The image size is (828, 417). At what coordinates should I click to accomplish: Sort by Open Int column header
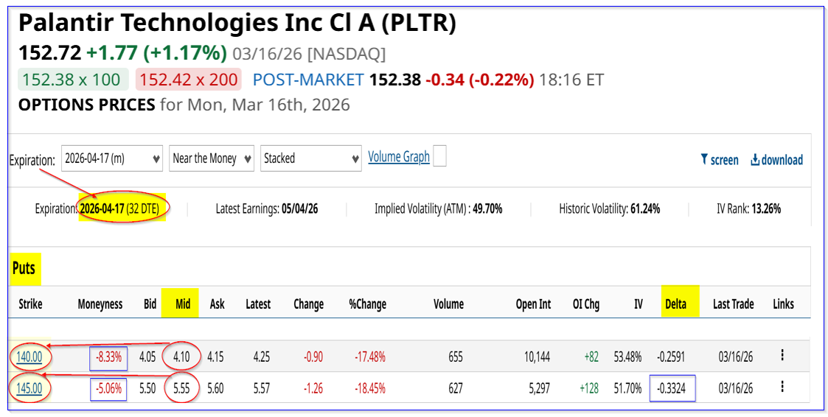point(533,304)
